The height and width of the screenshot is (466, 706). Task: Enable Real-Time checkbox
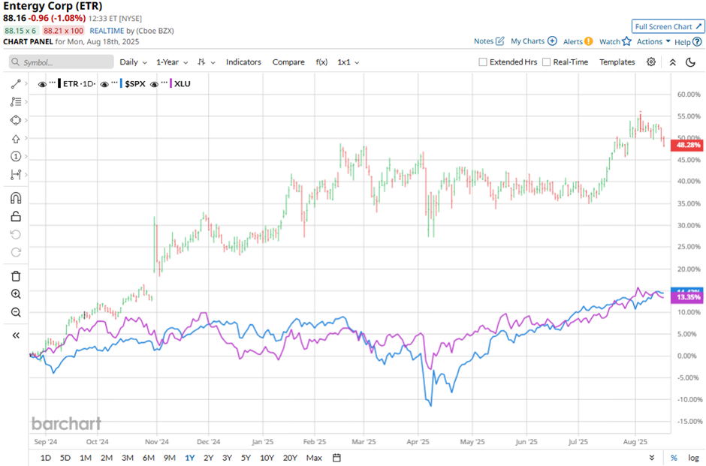pyautogui.click(x=546, y=62)
